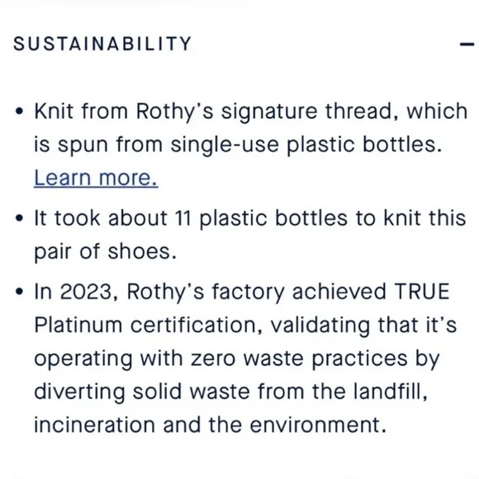Click the second bullet point dot
Screen dimensions: 479x479
click(x=19, y=218)
